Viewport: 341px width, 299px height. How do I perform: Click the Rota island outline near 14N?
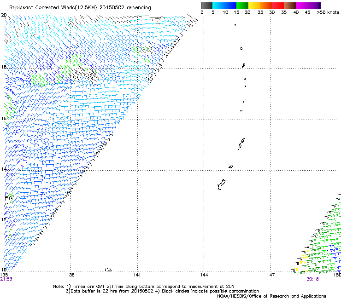click(x=231, y=167)
